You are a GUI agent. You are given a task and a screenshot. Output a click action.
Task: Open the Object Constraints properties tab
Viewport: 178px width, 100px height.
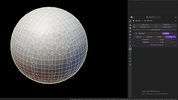tap(130, 58)
